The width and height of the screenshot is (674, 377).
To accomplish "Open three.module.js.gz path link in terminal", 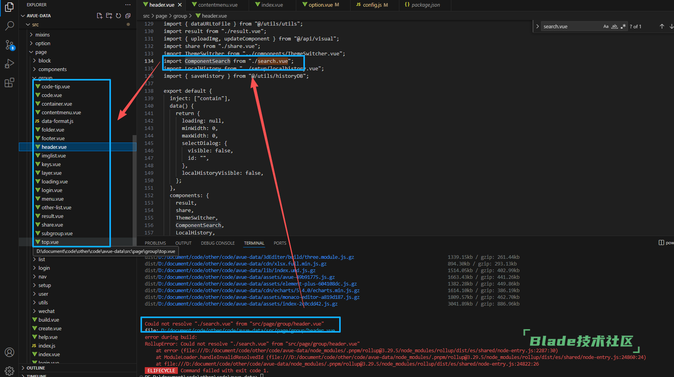I will (x=249, y=257).
